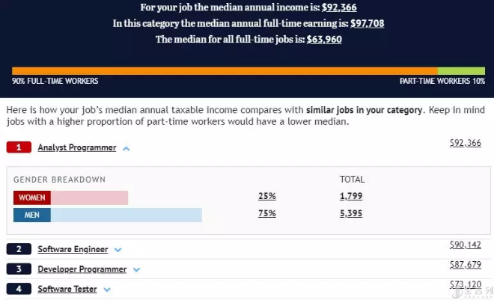Open the Software Engineer job link

point(73,249)
